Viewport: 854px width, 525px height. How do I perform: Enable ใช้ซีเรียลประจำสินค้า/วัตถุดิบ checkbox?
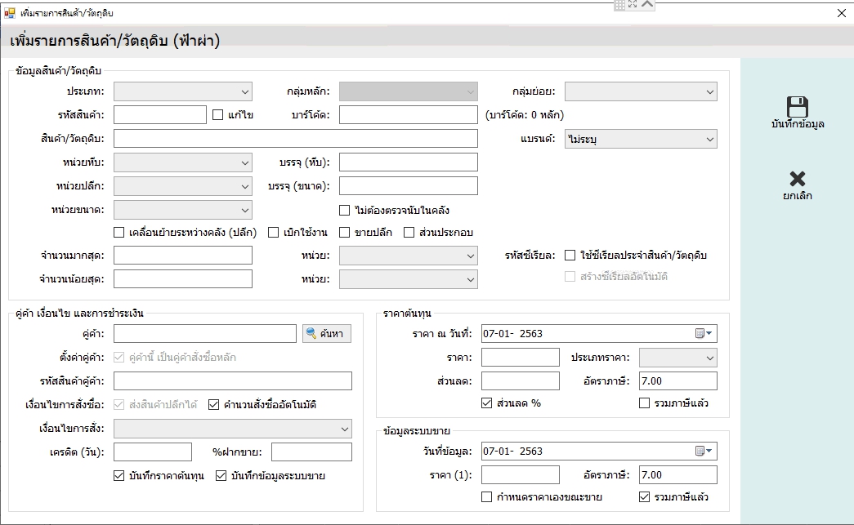[x=570, y=256]
